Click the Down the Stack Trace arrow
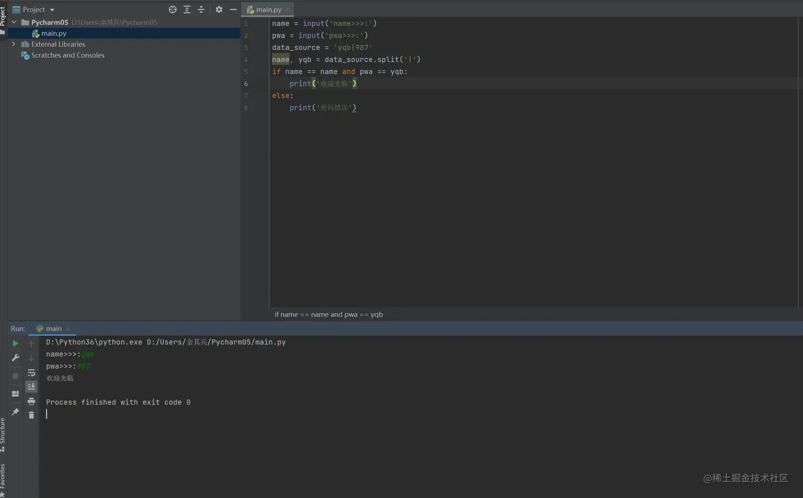Image resolution: width=803 pixels, height=498 pixels. pyautogui.click(x=31, y=358)
